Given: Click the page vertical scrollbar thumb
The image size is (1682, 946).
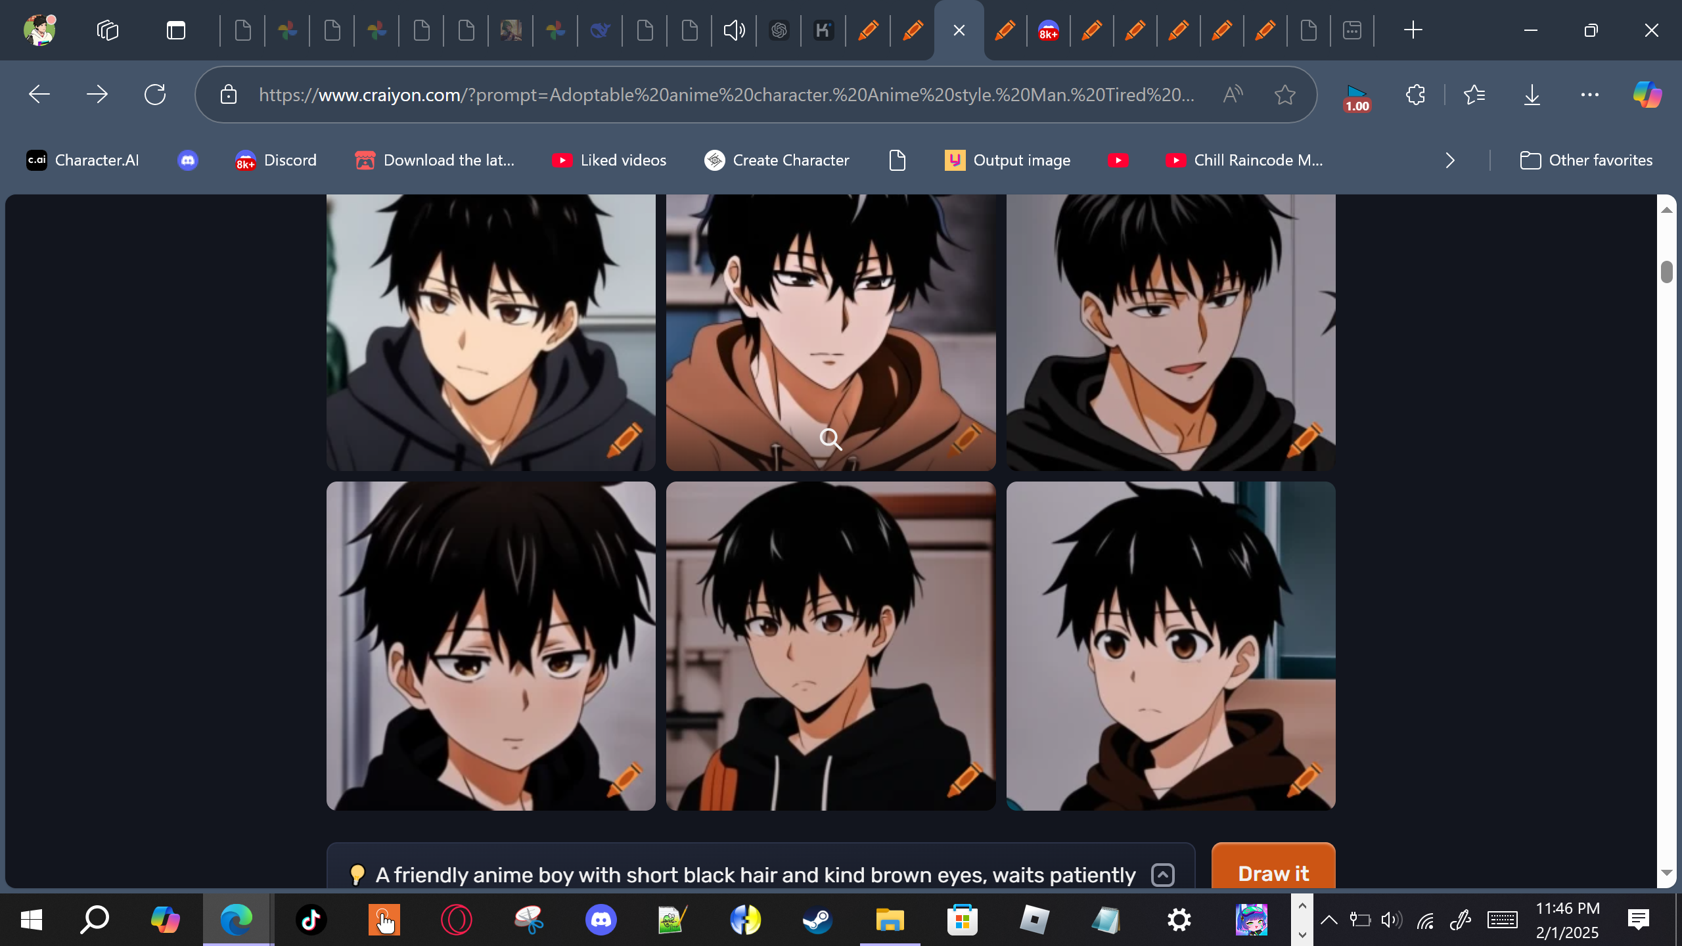Looking at the screenshot, I should point(1666,271).
